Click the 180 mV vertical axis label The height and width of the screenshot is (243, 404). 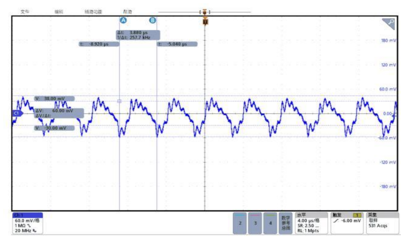389,41
